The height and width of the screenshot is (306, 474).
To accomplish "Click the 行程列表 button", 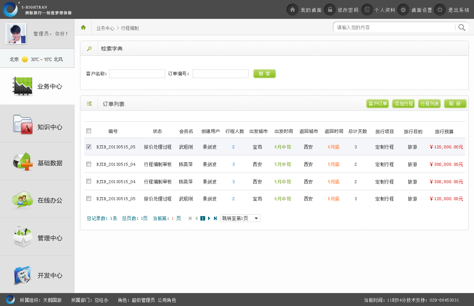I will click(430, 104).
